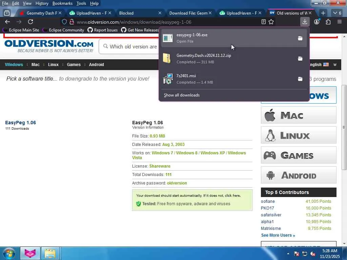Open the list all tabs dropdown

pyautogui.click(x=337, y=13)
